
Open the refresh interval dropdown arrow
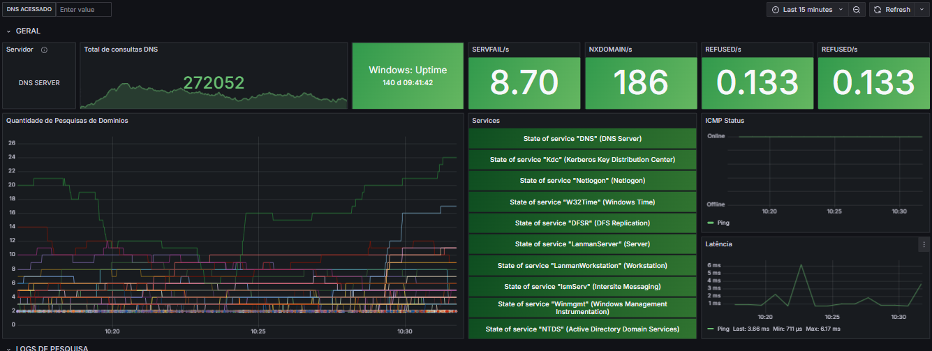[x=921, y=10]
